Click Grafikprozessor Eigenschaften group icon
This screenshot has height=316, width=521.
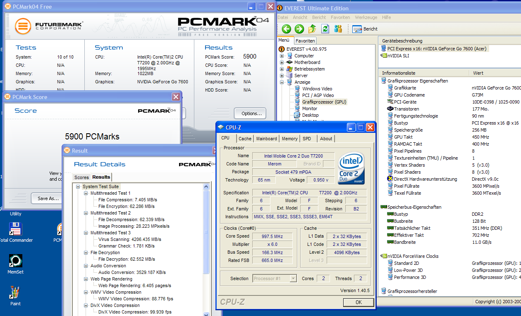tap(383, 81)
